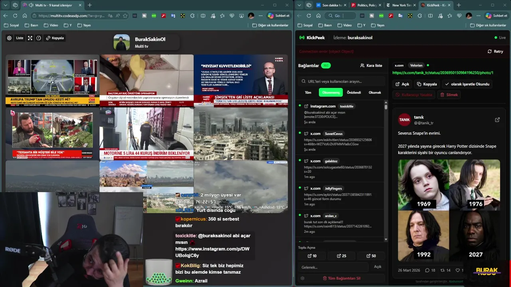Toggle fullscreen icon in Multi tv toolbar
511x287 pixels.
(30, 38)
